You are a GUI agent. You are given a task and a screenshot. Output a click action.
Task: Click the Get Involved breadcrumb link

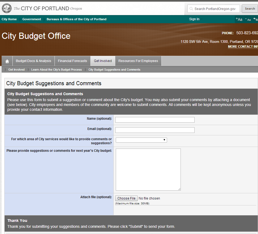coord(16,70)
